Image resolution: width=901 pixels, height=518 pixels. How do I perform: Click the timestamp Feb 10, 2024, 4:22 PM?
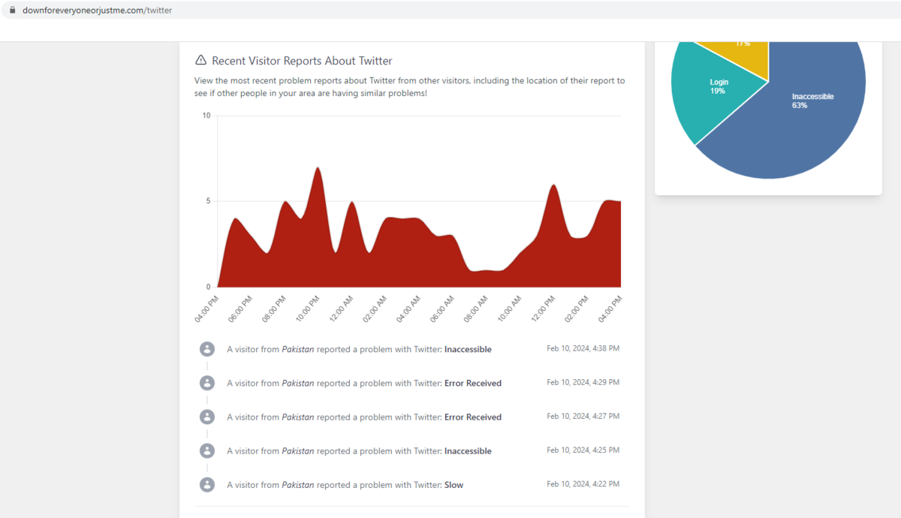pyautogui.click(x=583, y=483)
